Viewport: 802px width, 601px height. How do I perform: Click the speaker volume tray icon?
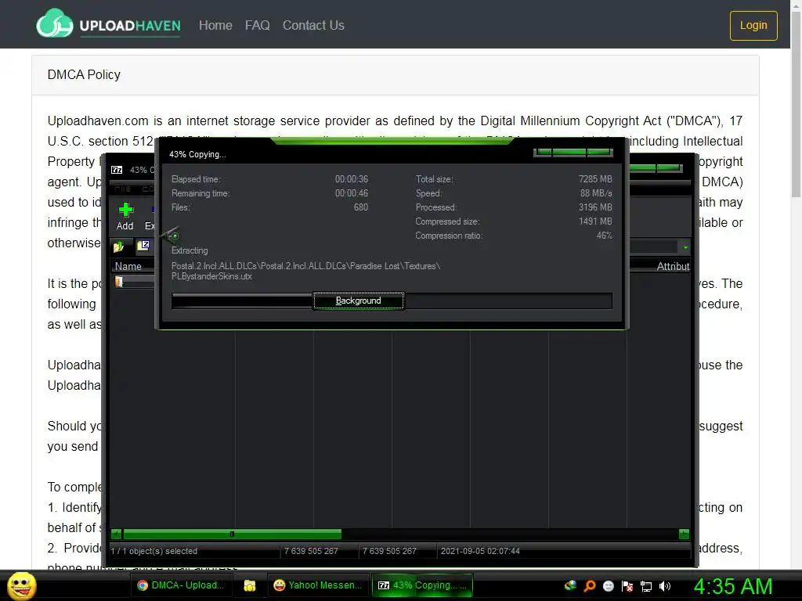click(665, 586)
